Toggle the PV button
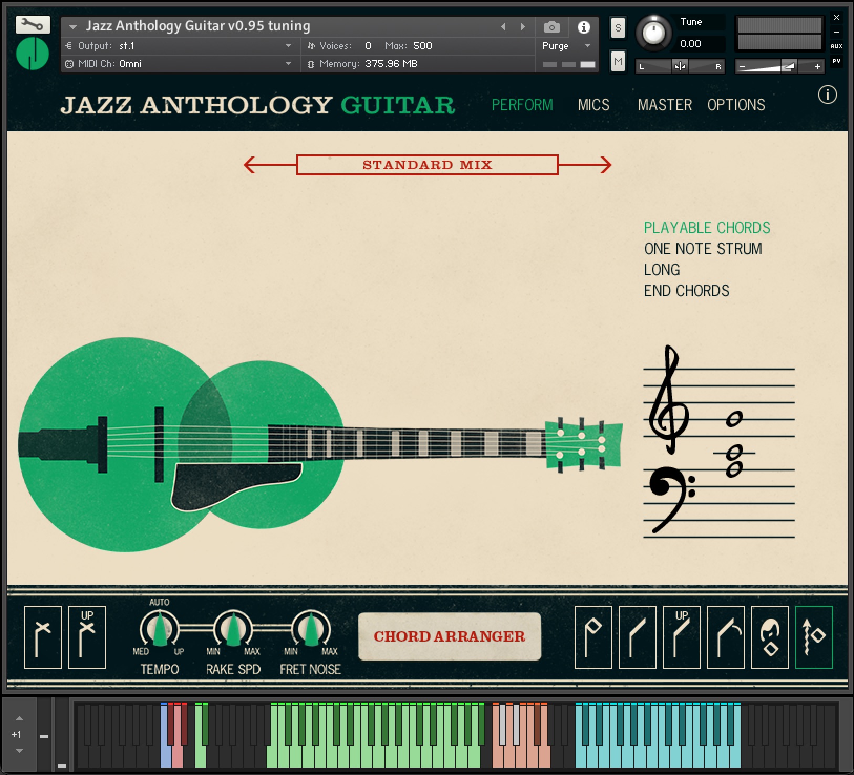This screenshot has width=854, height=775. [836, 61]
